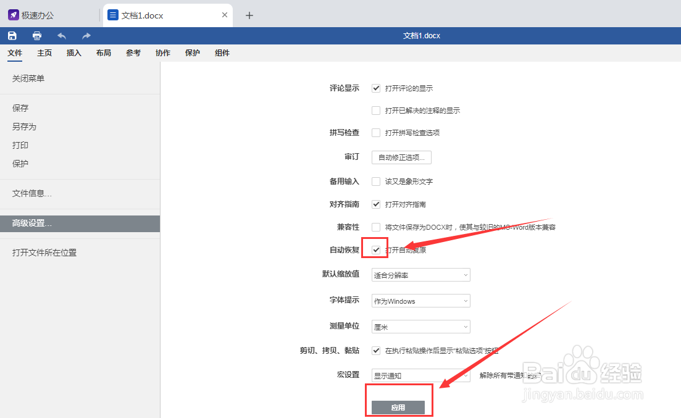Image resolution: width=681 pixels, height=418 pixels.
Task: Expand the 默认缩放值 dropdown
Action: click(x=420, y=275)
